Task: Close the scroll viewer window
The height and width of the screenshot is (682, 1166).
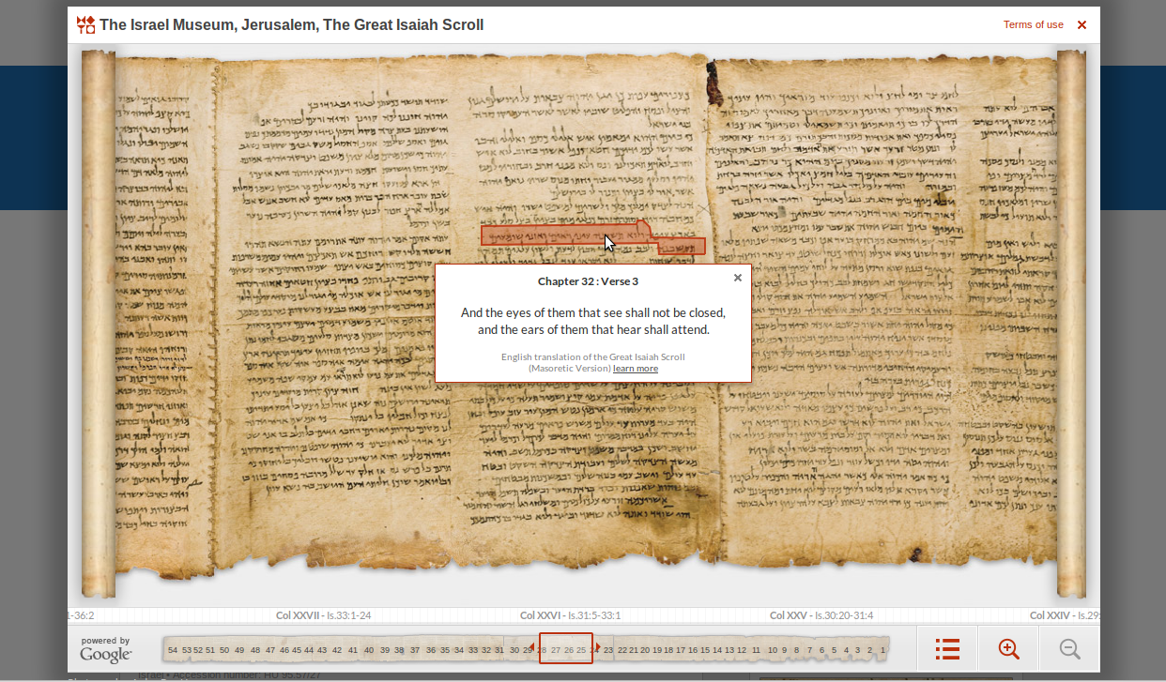Action: pos(1082,25)
